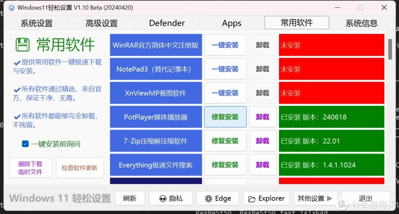Expand the 其他设置 menu button
Viewport: 399px width, 214px height.
pos(316,198)
